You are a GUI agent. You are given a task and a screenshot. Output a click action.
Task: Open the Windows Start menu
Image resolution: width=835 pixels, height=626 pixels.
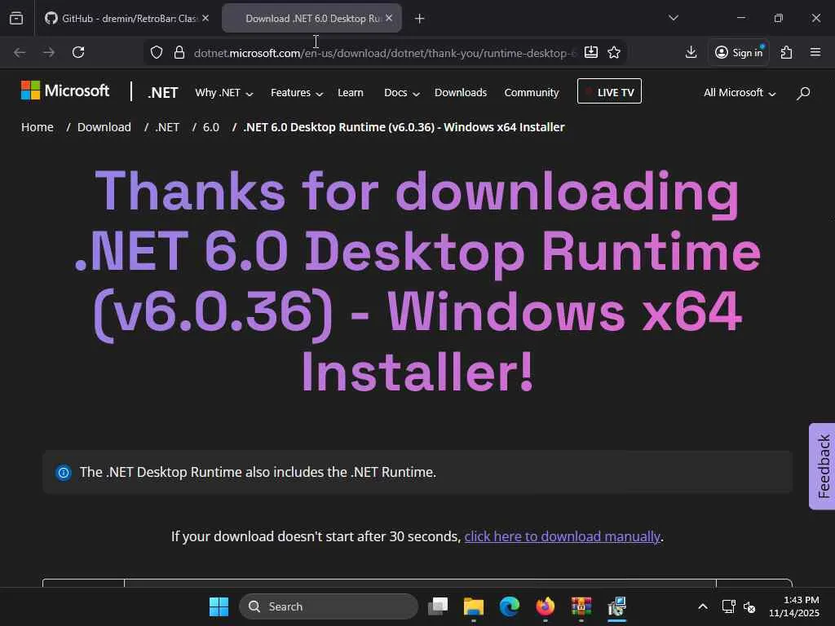[219, 606]
